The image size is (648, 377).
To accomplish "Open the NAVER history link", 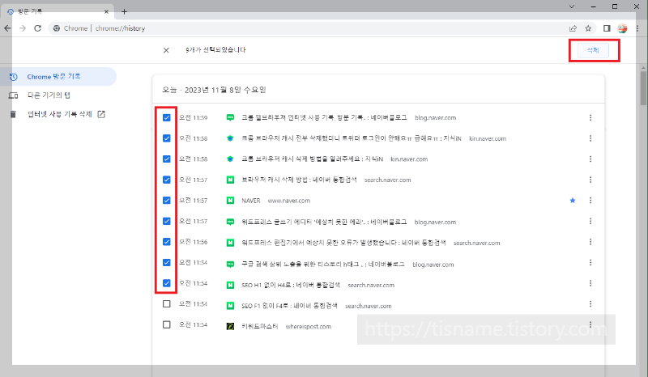I will [251, 201].
